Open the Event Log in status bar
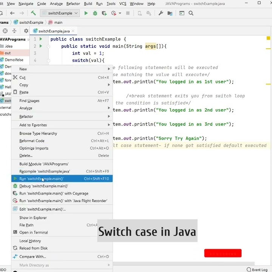This screenshot has height=272, width=272. pyautogui.click(x=257, y=270)
